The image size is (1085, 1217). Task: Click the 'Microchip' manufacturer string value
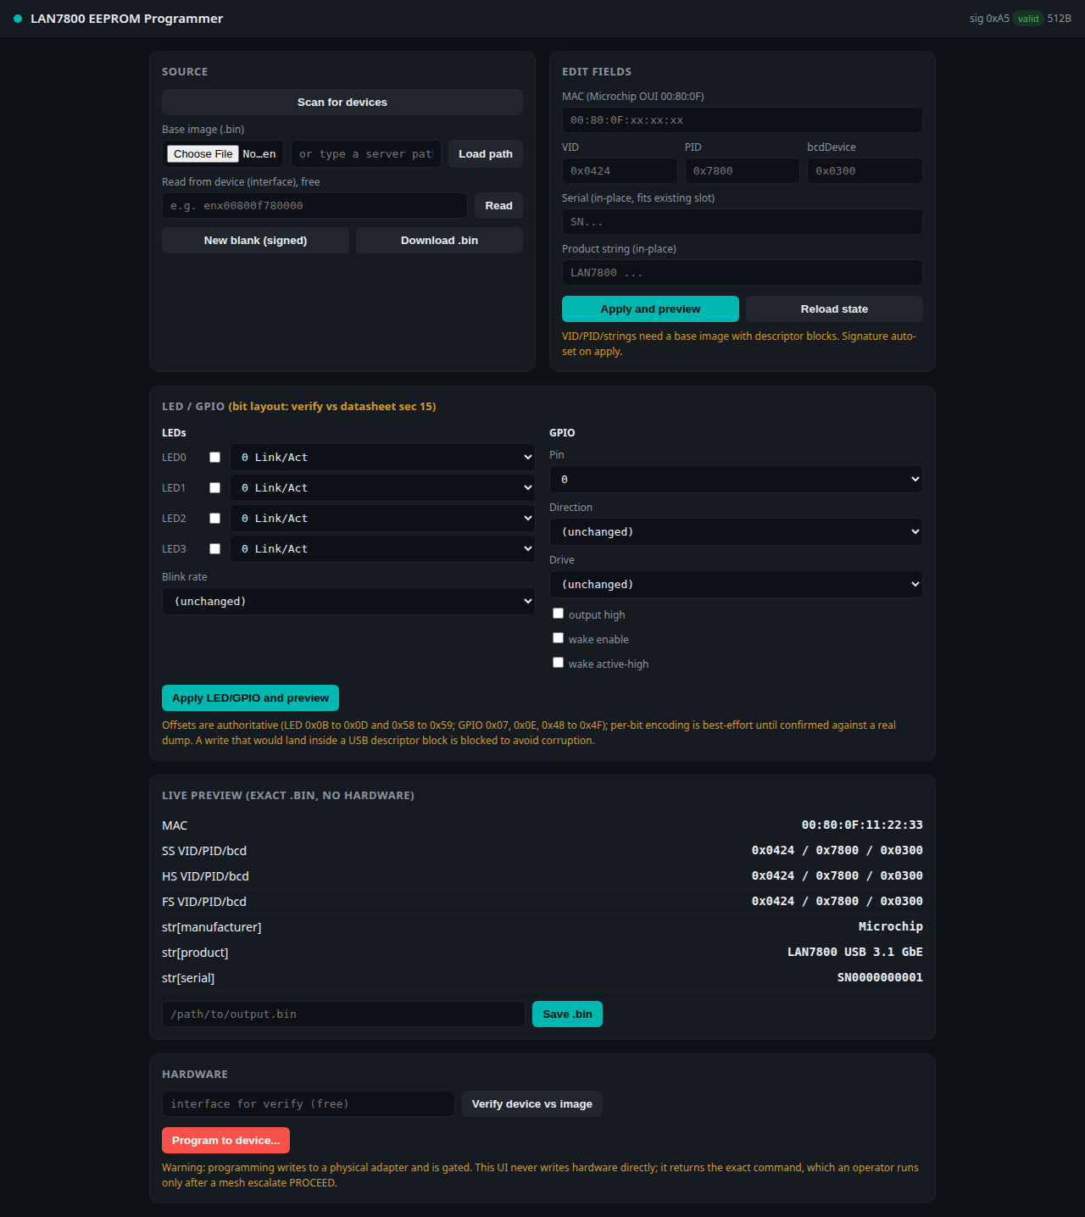point(891,926)
